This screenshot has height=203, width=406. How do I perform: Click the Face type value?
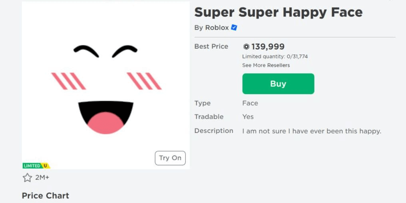tap(250, 103)
